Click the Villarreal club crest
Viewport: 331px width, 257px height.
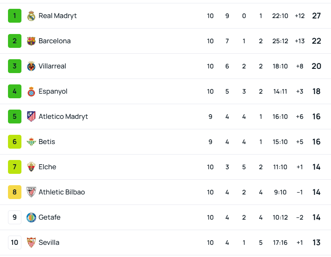(31, 66)
